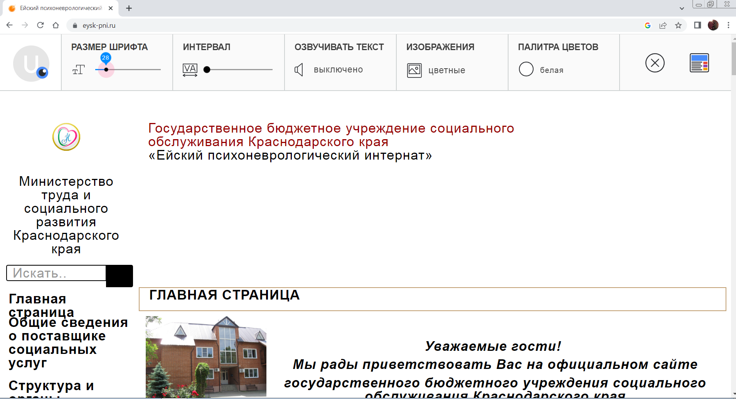
Task: Click the letter spacing VA icon
Action: click(190, 70)
